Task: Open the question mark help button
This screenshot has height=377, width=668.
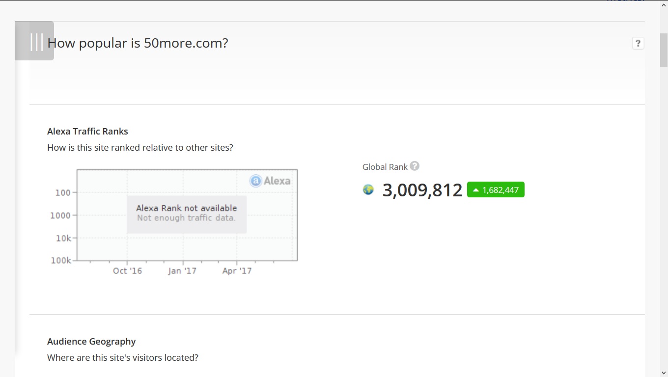Action: coord(638,43)
